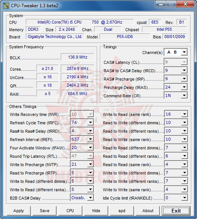Screen dimensions: 197x219
Task: Click the Chan. Dual field
Action: coord(108,29)
